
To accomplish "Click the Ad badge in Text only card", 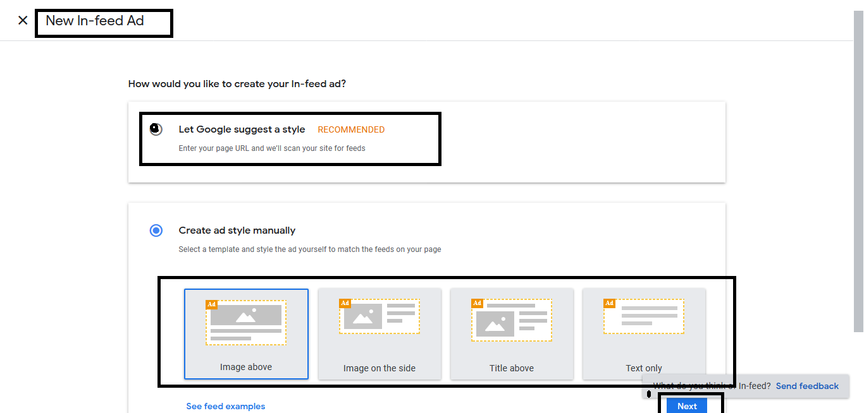I will tap(609, 303).
